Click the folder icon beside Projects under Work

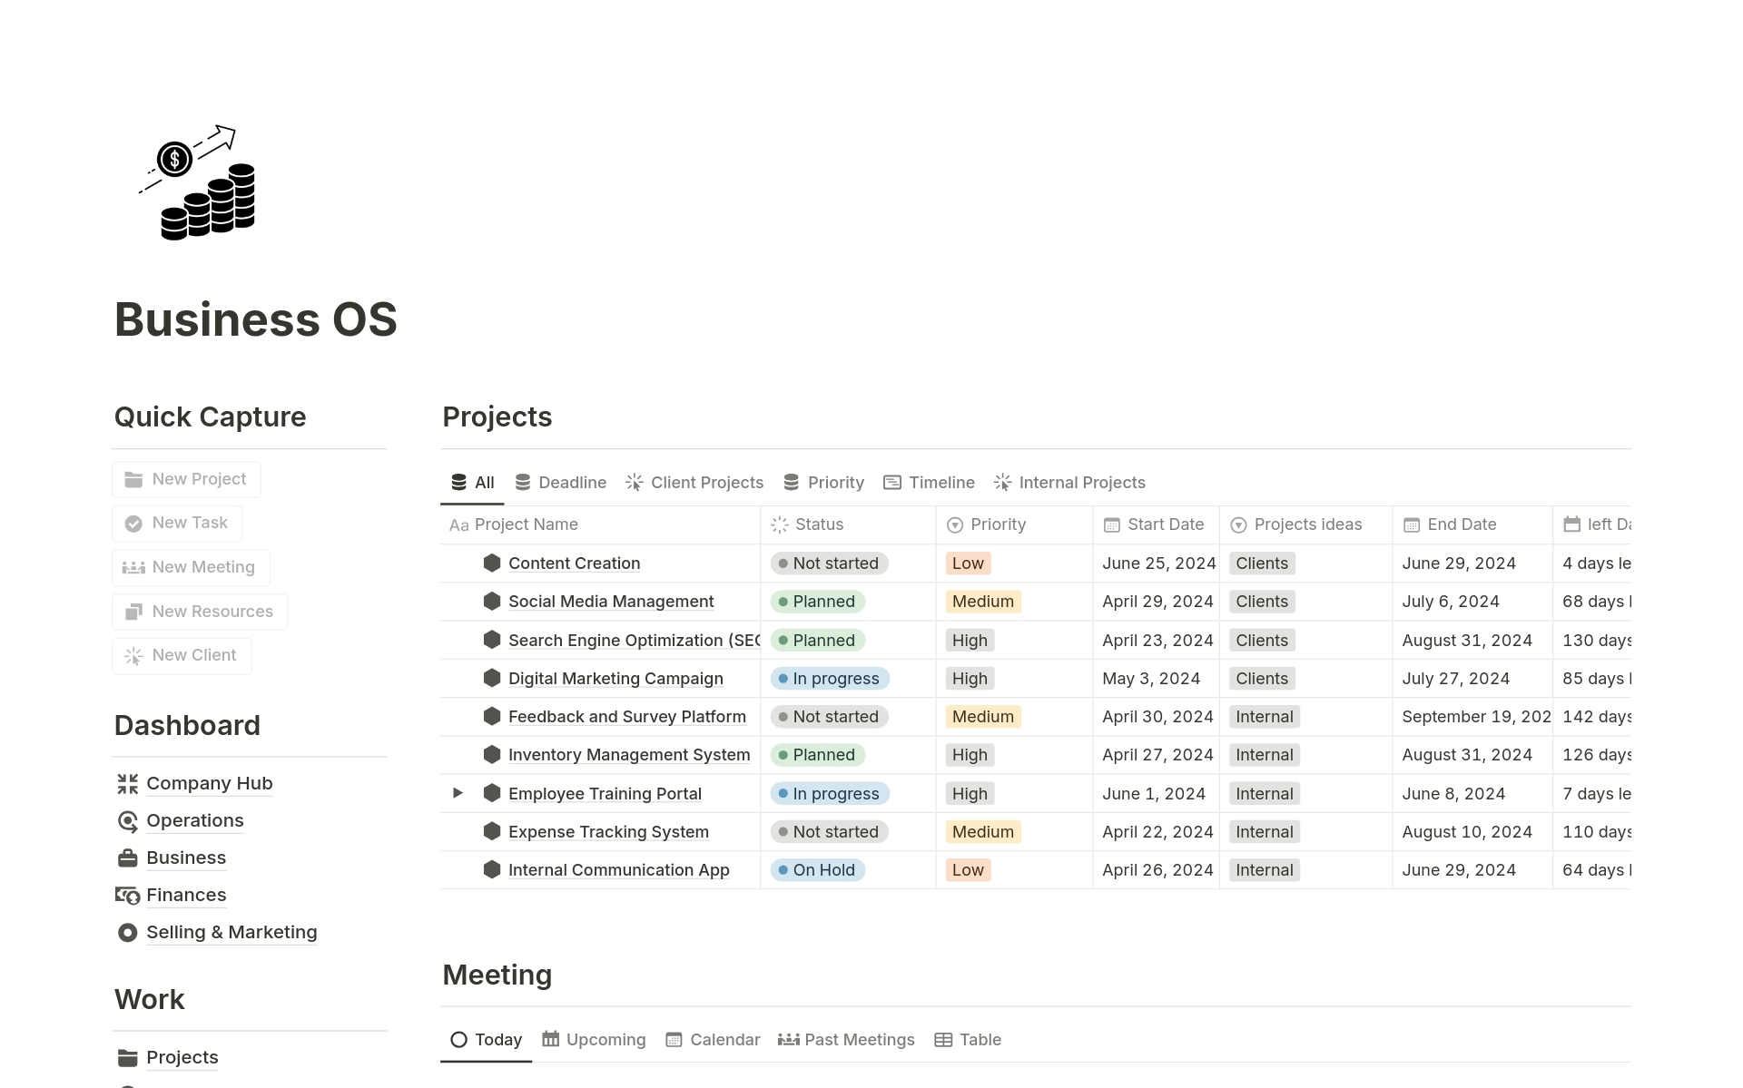[128, 1058]
